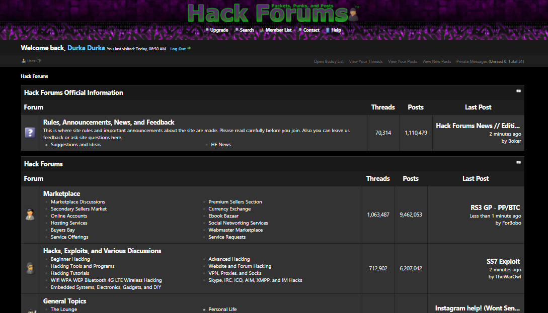This screenshot has width=548, height=313.
Task: Open HF News subforum
Action: tap(221, 145)
